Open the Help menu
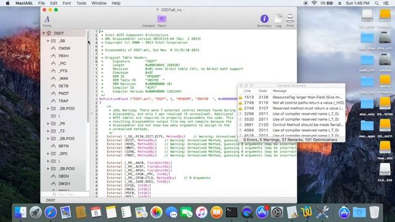 [x=116, y=3]
